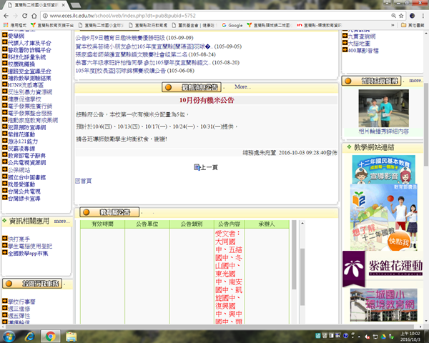Click the 承辦人 column header
The image size is (429, 343).
click(267, 224)
